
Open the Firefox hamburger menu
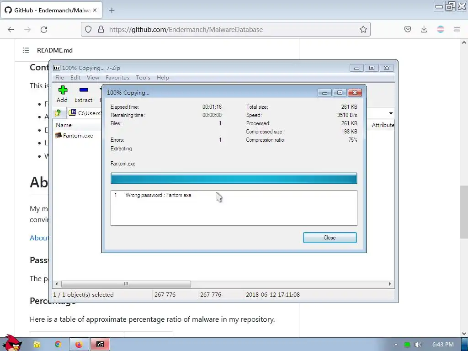(x=457, y=29)
